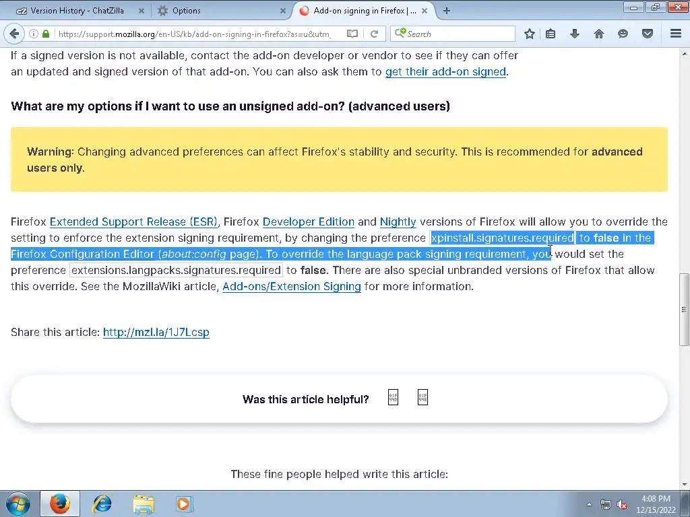Screen dimensions: 690x517
Task: Launch Internet Explorer from taskbar
Action: click(x=102, y=504)
